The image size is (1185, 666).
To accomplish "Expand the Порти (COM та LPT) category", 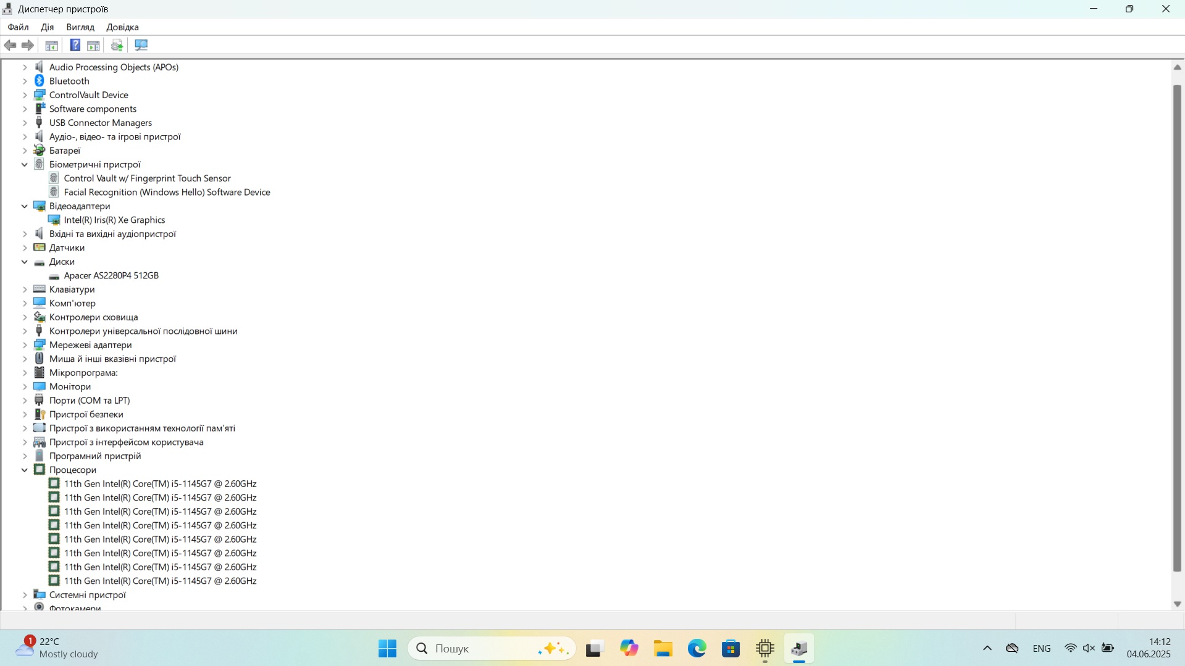I will coord(25,401).
